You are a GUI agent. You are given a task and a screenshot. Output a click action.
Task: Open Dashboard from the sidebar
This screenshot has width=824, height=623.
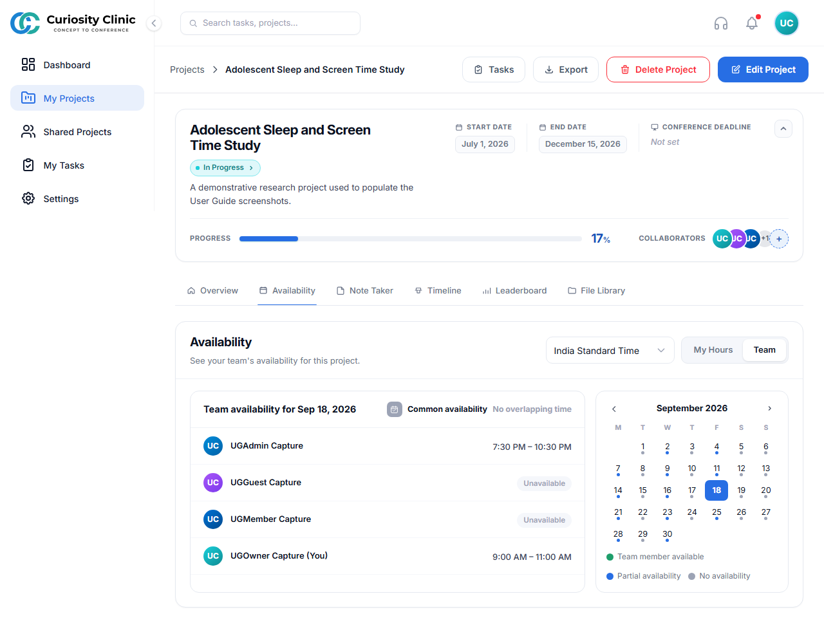pyautogui.click(x=77, y=64)
